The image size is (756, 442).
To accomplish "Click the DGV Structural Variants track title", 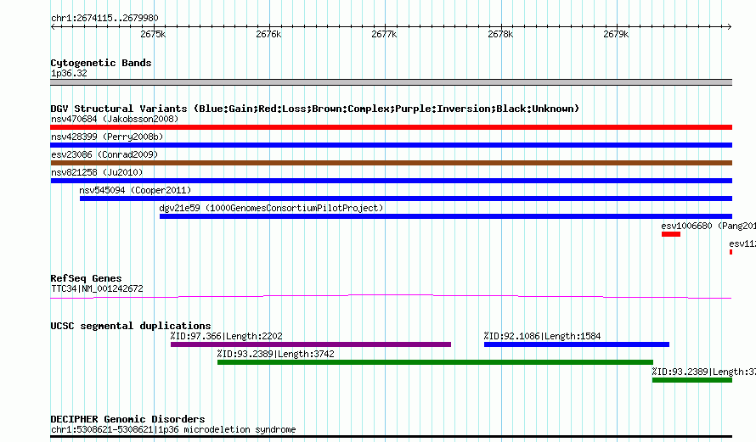I will (315, 109).
